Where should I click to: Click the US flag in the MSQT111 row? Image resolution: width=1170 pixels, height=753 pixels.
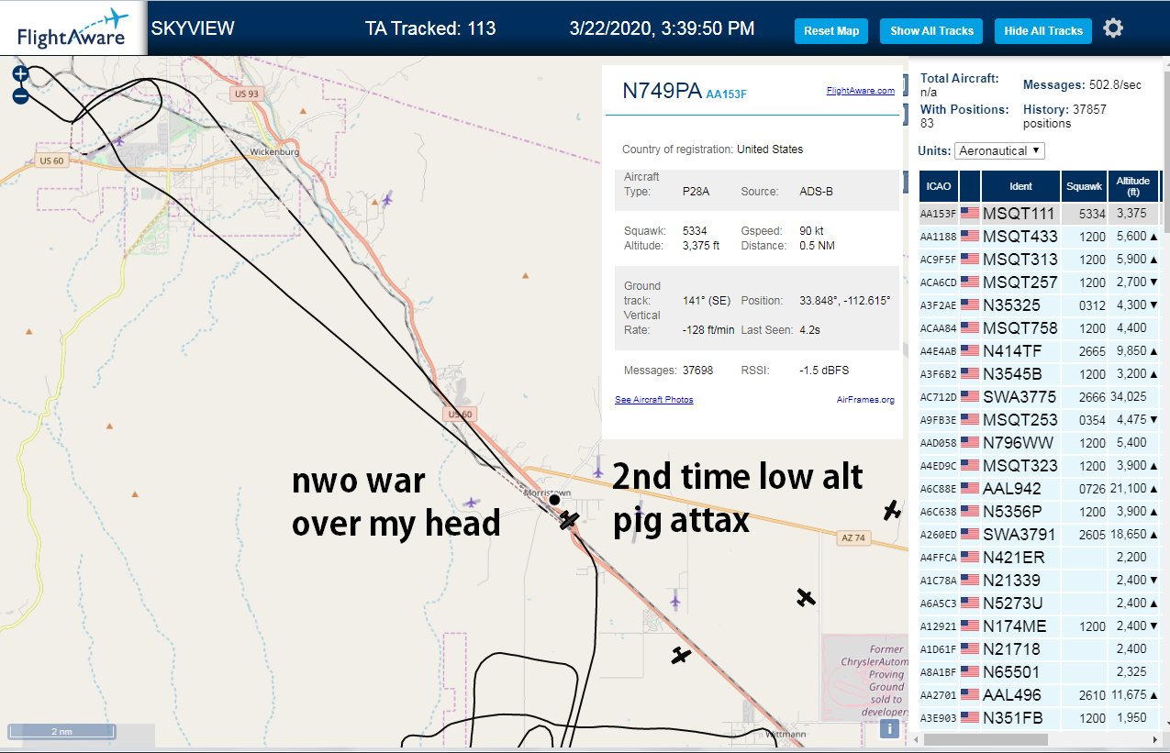970,214
